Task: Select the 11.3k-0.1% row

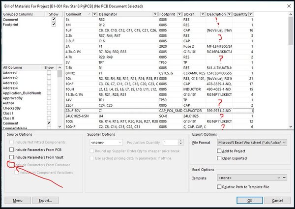Action: coord(159,94)
